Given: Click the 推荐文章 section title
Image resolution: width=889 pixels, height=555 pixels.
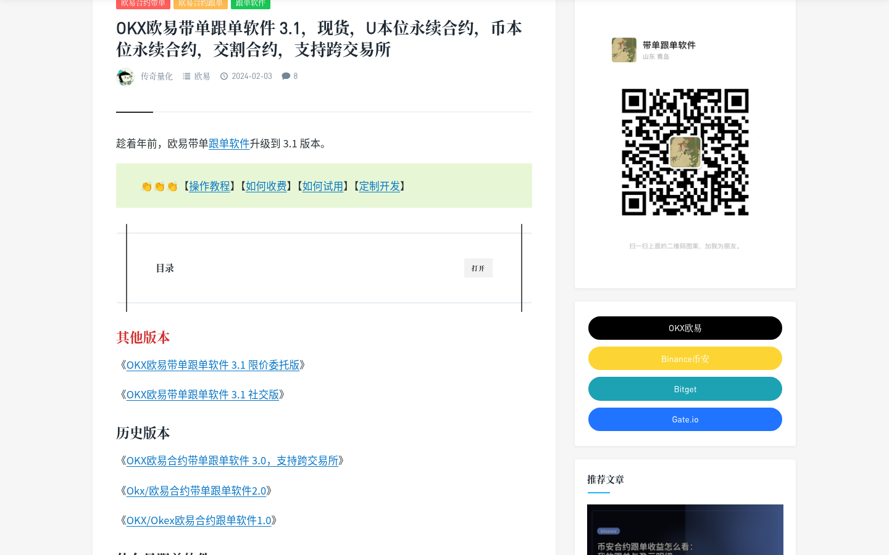Looking at the screenshot, I should 606,479.
